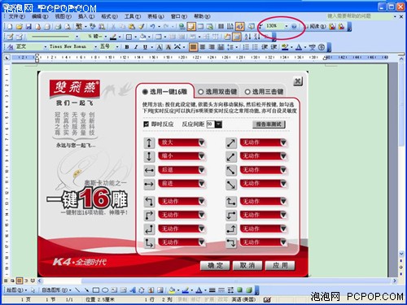
Task: Open the 放大 action dropdown
Action: coord(201,142)
